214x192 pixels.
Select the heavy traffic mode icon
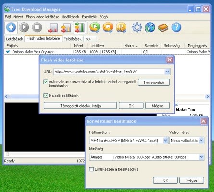point(79,27)
